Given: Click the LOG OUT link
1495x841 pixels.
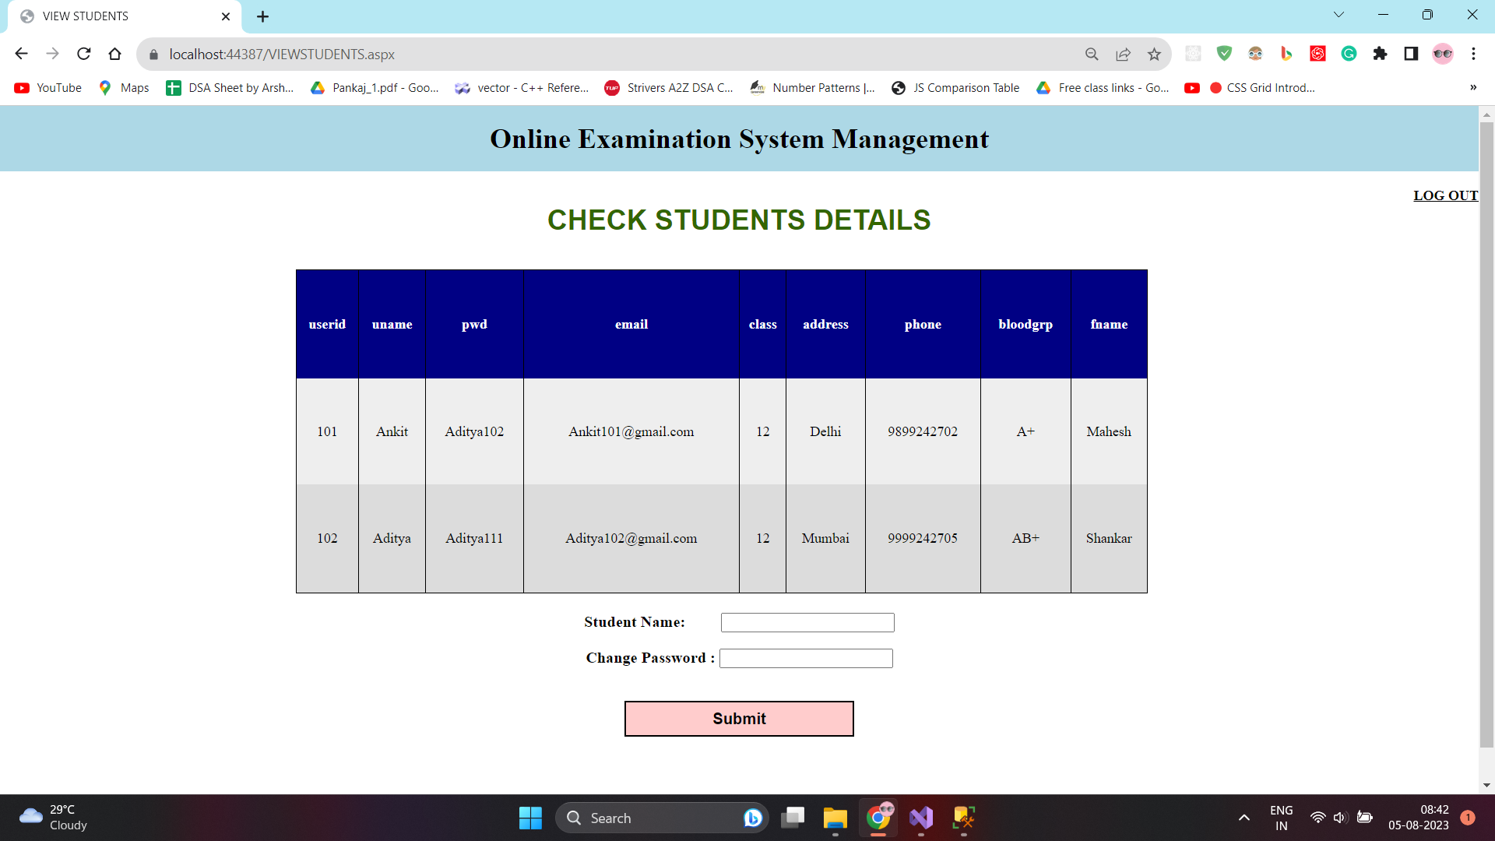Looking at the screenshot, I should pos(1444,195).
